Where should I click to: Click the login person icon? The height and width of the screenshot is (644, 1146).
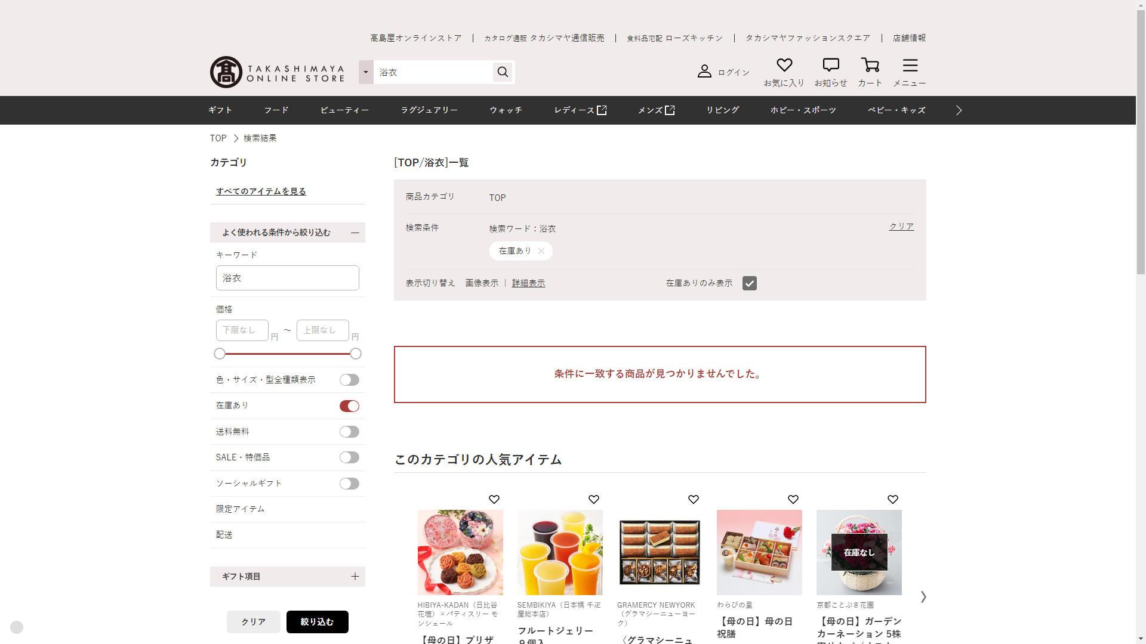pyautogui.click(x=704, y=72)
